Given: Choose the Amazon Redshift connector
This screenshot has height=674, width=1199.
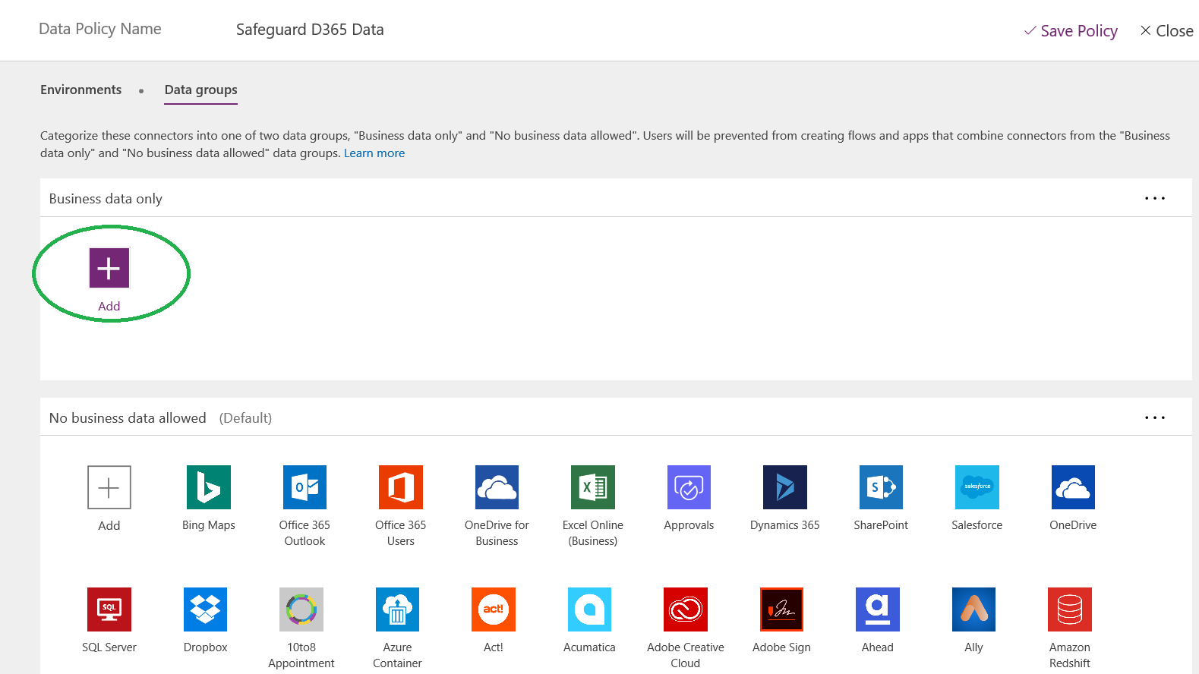Looking at the screenshot, I should click(1069, 609).
